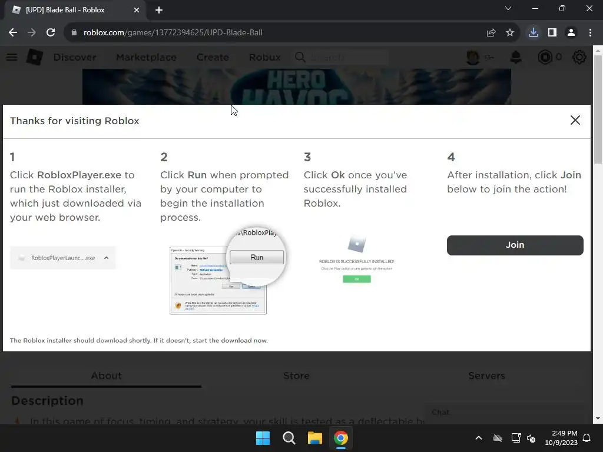Expand the RobloxPlayerLauncher.exe download chevron
Image resolution: width=603 pixels, height=452 pixels.
pyautogui.click(x=107, y=258)
